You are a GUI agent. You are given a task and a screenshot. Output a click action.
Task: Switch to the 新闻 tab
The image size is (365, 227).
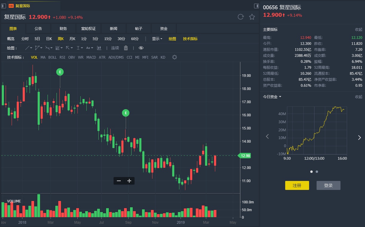(113, 28)
